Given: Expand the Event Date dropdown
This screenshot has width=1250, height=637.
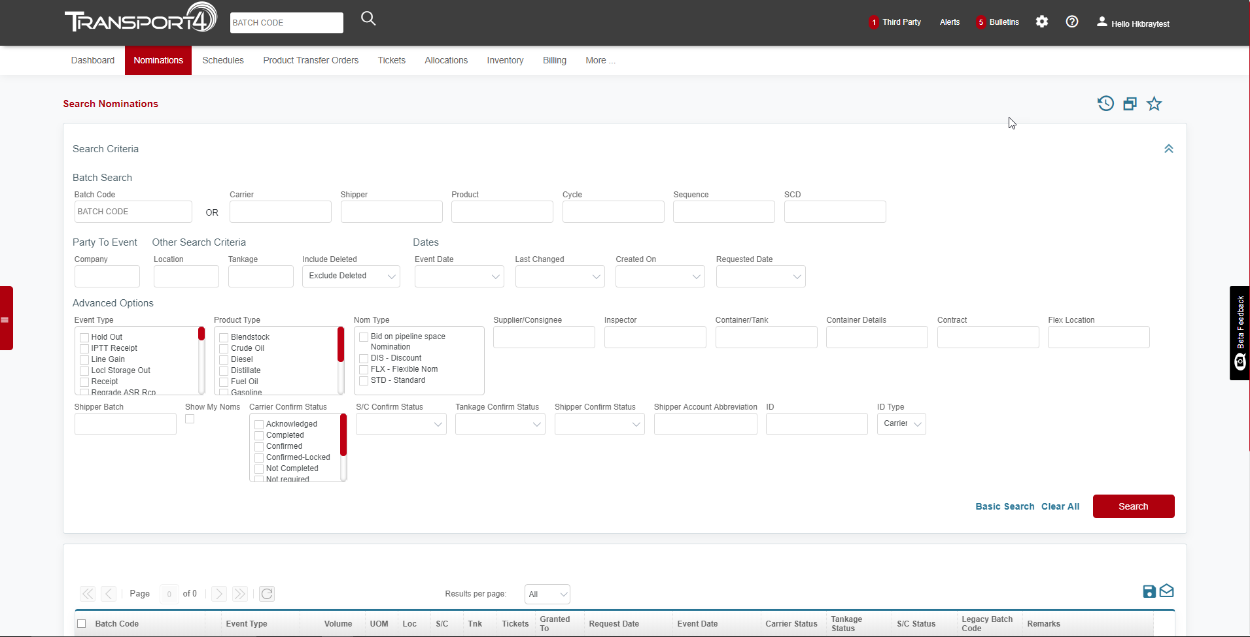Looking at the screenshot, I should click(459, 276).
